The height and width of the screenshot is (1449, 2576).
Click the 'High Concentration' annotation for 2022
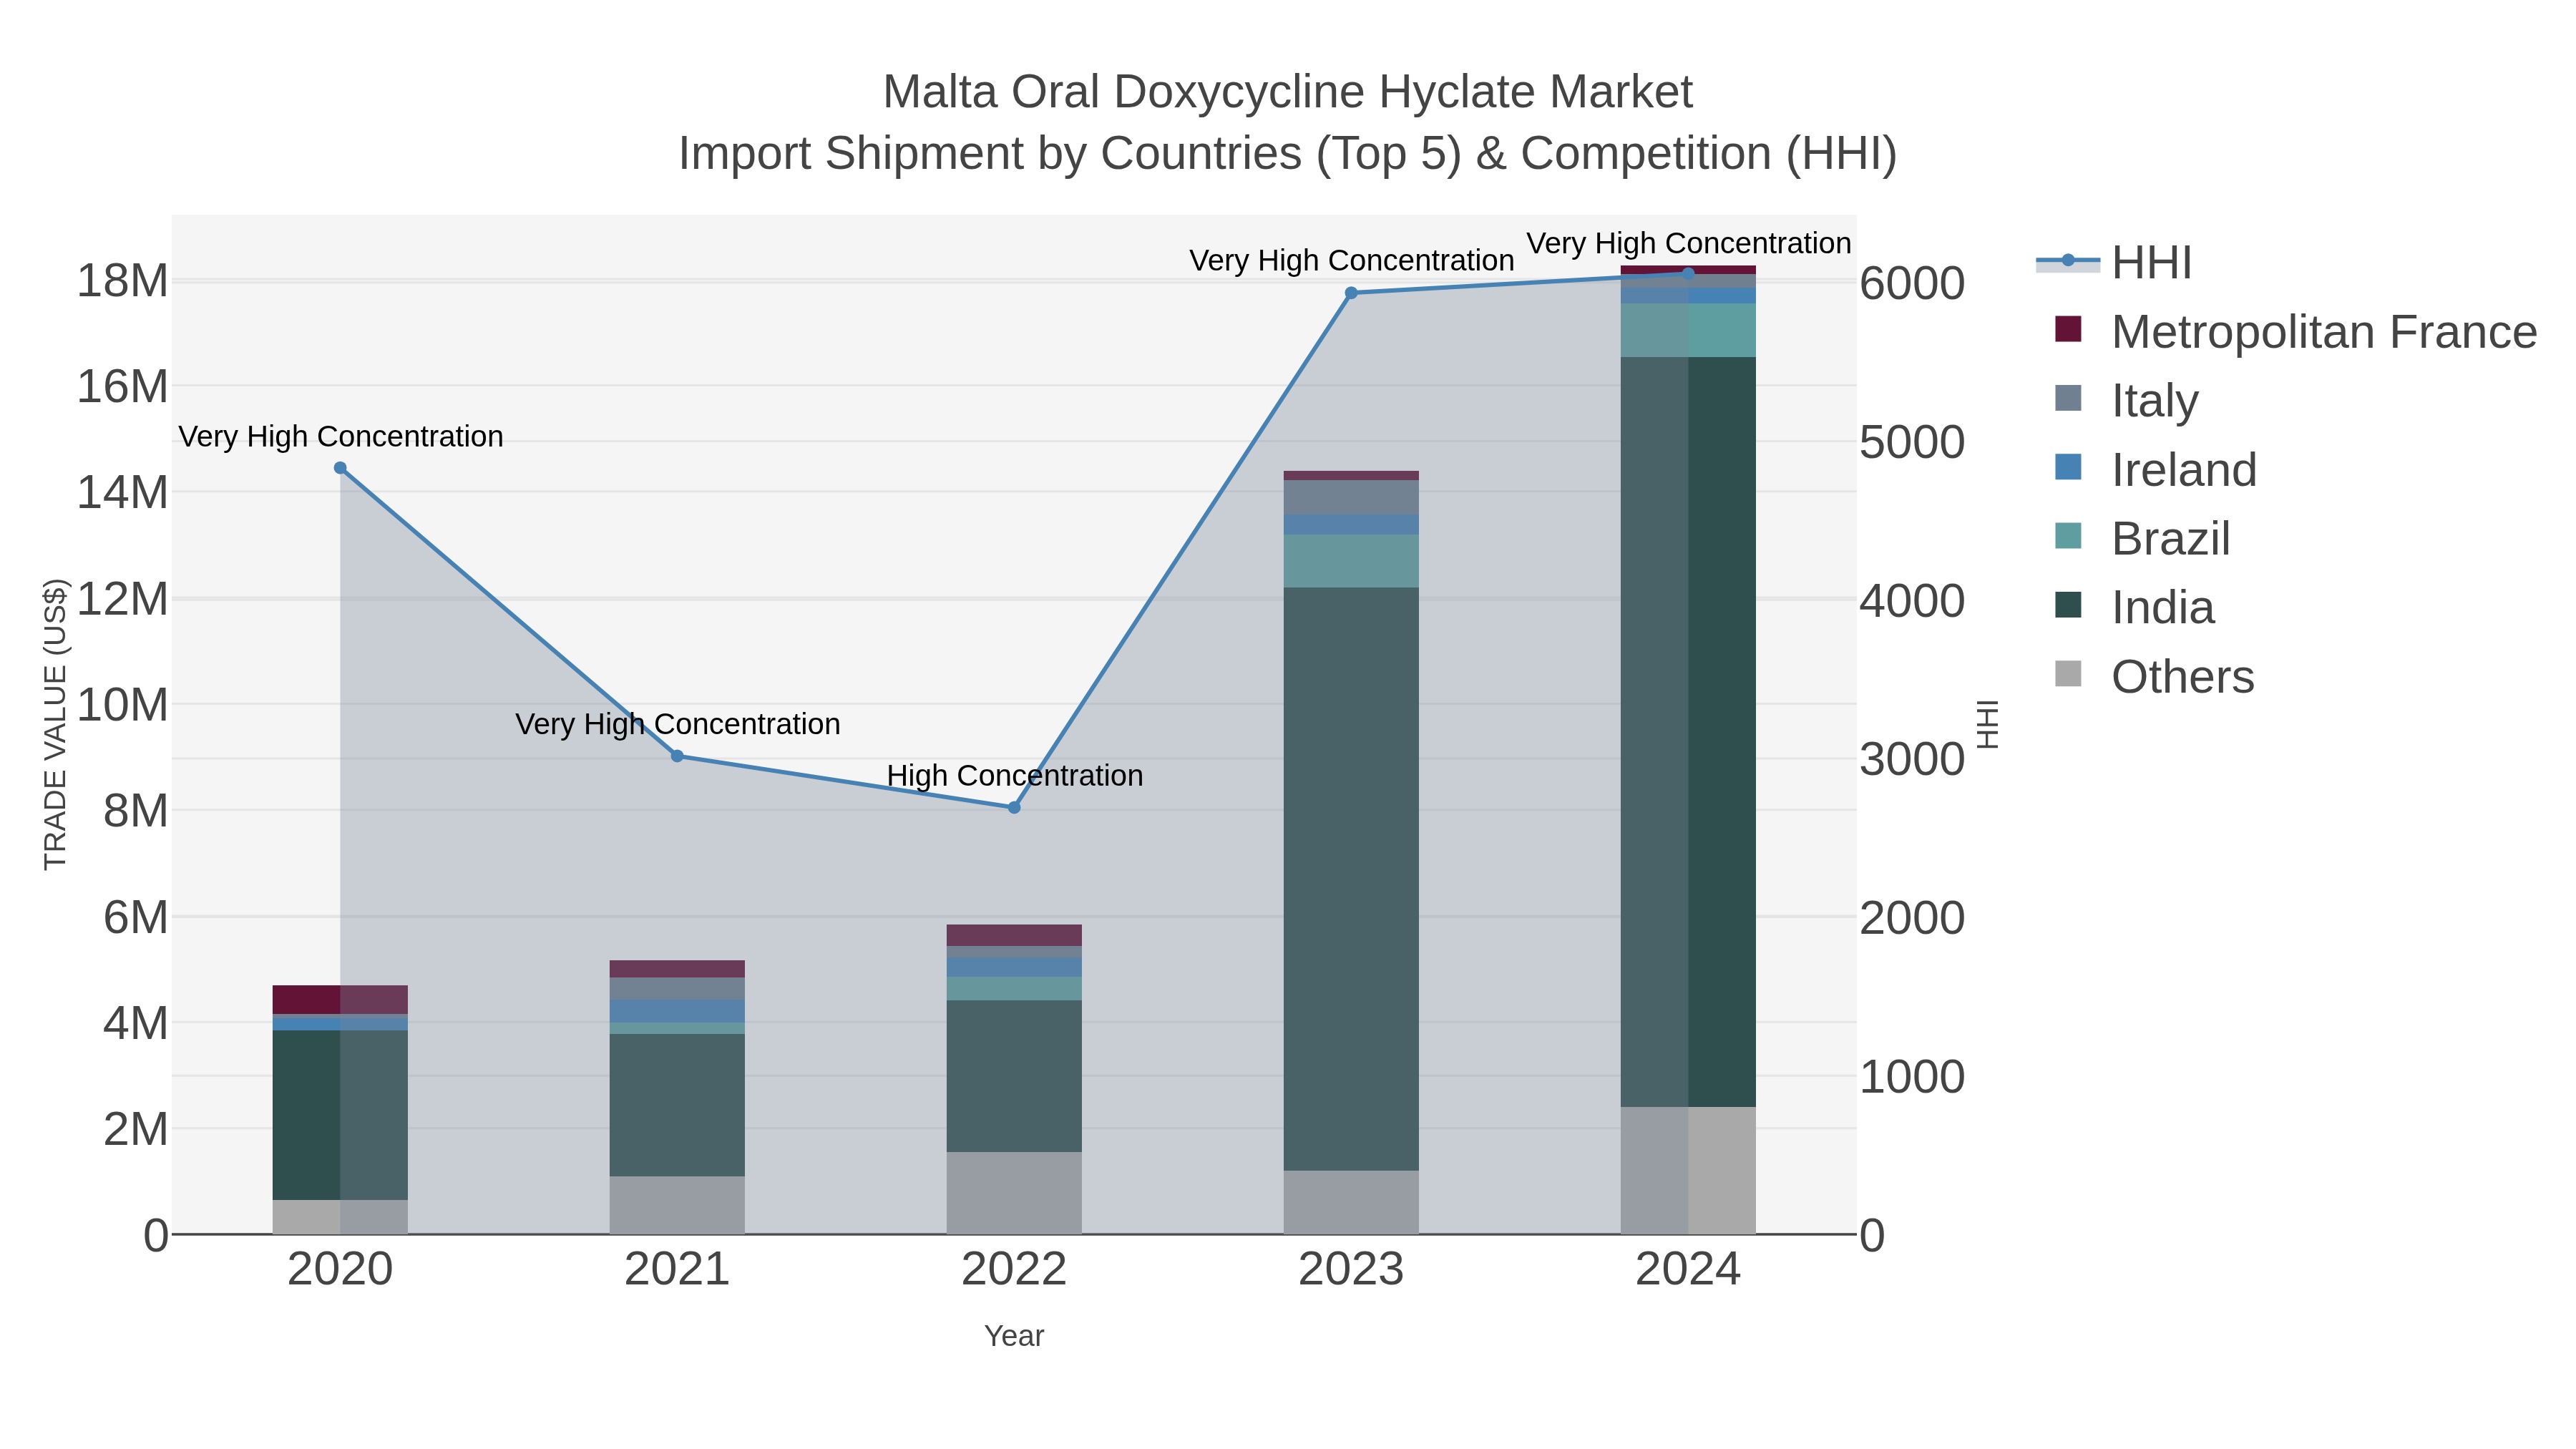[1014, 776]
